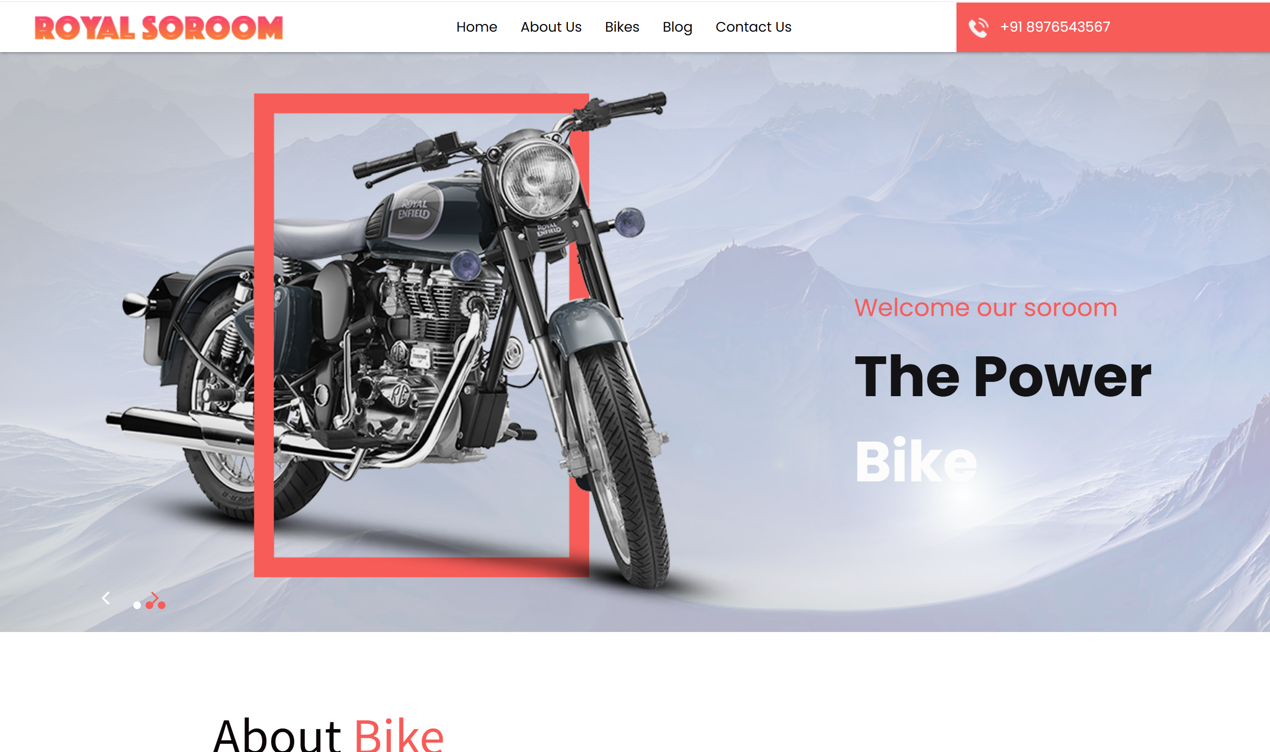Screen dimensions: 1270x752
Task: Click 'The Power' hero heading
Action: (x=1003, y=377)
